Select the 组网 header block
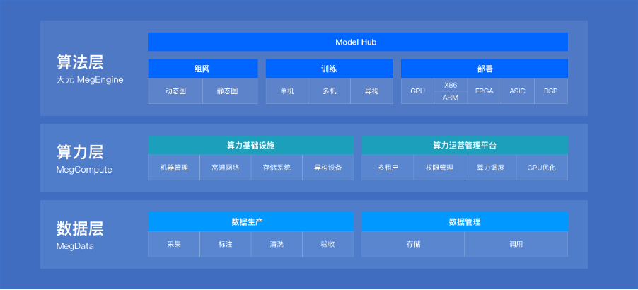638x290 pixels. [x=202, y=69]
